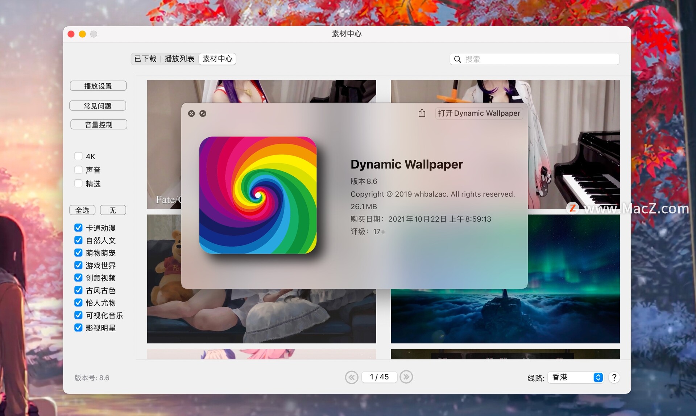This screenshot has height=416, width=696.
Task: Go to previous page with double left arrow
Action: tap(352, 377)
